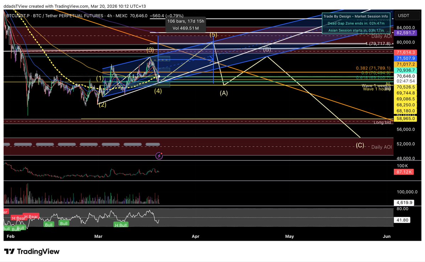The width and height of the screenshot is (425, 262).
Task: Select the wave (5) label
Action: click(213, 35)
